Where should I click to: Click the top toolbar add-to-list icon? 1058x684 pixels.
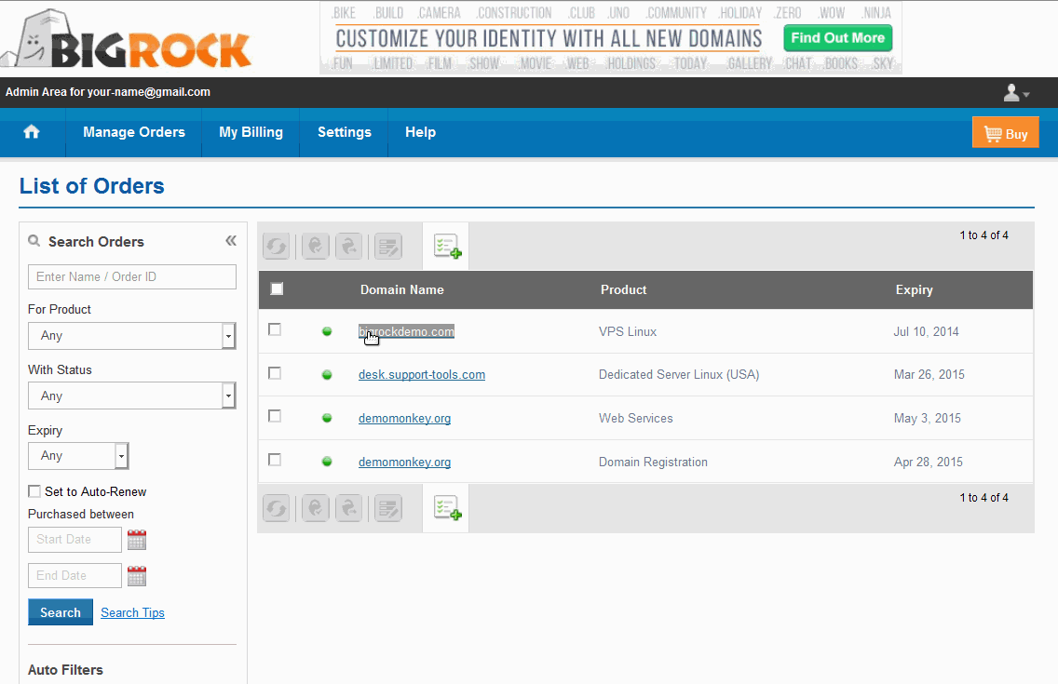click(447, 246)
